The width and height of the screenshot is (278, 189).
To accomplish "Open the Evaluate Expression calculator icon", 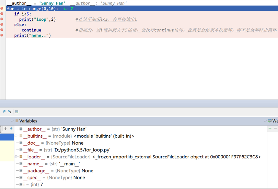I will (17, 112).
